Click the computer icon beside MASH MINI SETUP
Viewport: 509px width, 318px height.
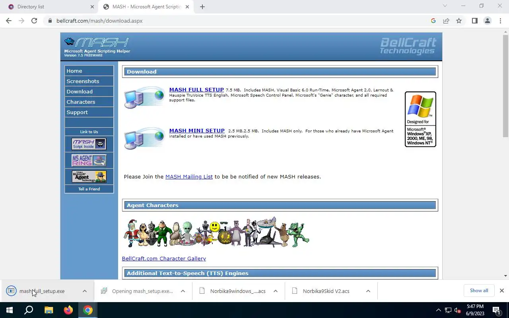144,138
